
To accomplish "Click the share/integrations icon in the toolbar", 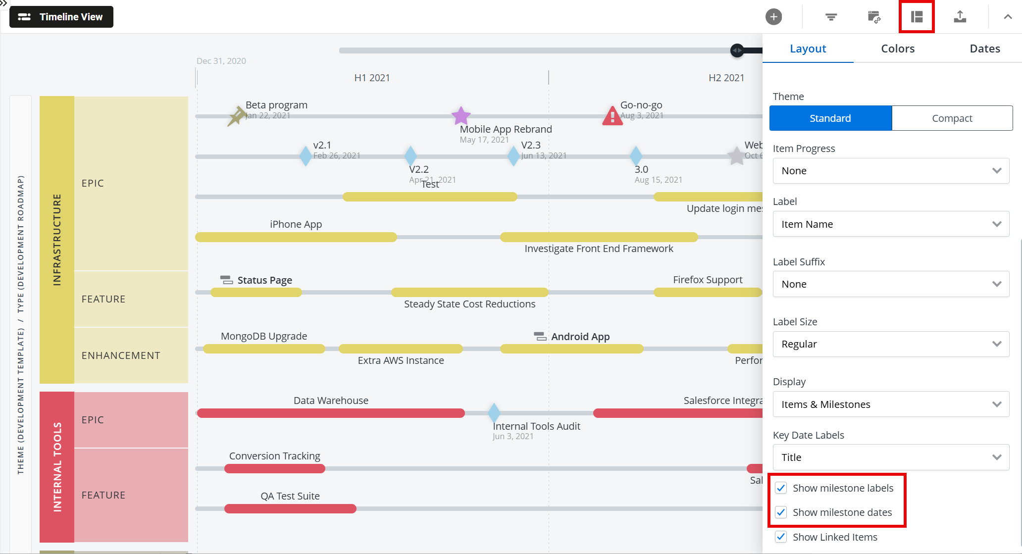I will point(874,16).
